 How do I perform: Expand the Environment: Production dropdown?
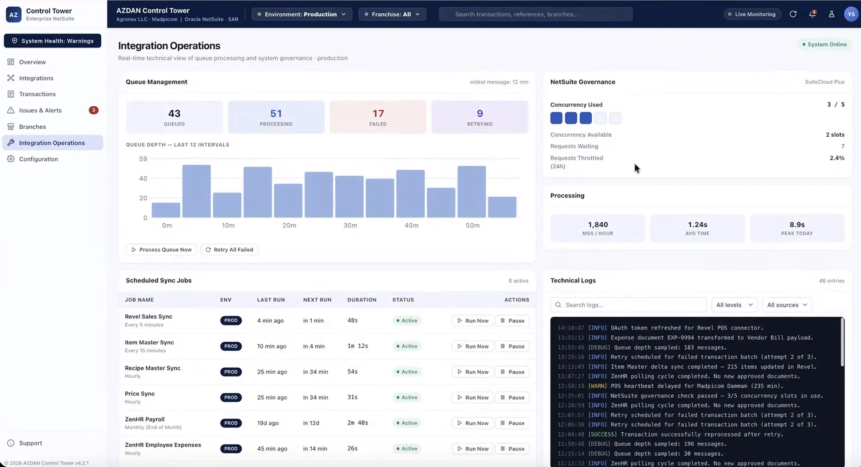[301, 14]
